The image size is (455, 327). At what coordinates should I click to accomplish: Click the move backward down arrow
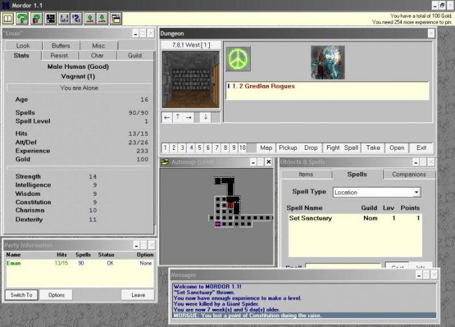(x=205, y=117)
